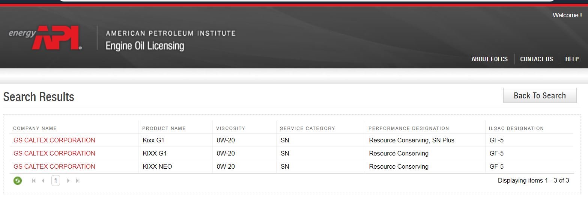Click the 'Welcome !' text
The image size is (588, 216).
click(567, 15)
